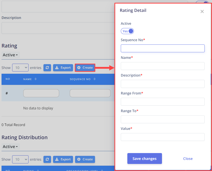Click the Save changes button
The width and height of the screenshot is (212, 171).
coord(145,158)
